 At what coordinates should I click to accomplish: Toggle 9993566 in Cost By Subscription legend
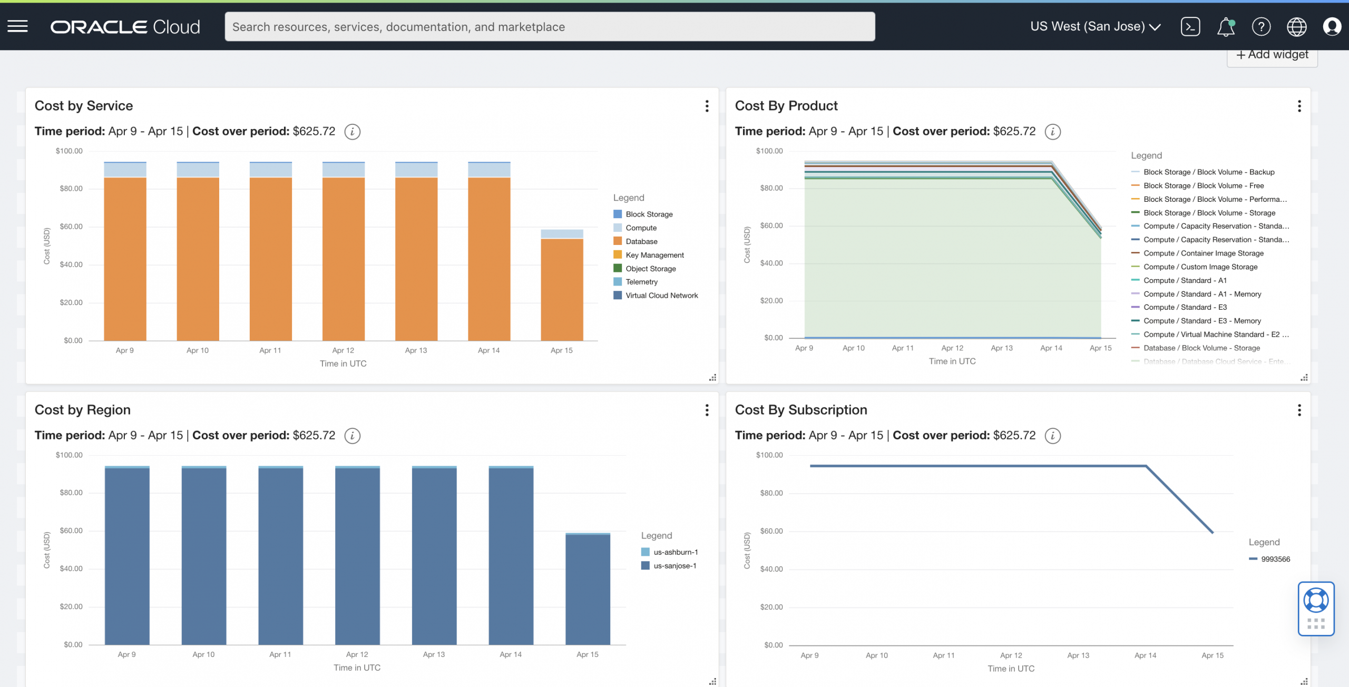[1274, 559]
